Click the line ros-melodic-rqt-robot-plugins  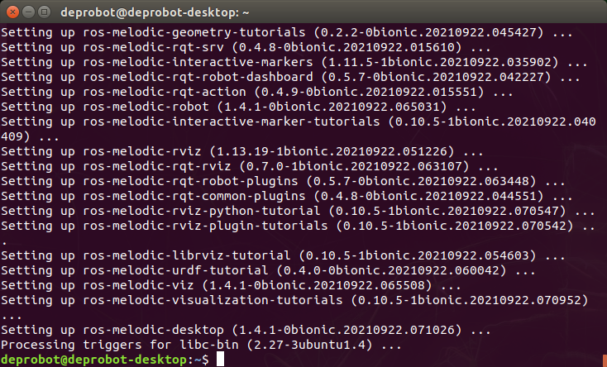[283, 181]
